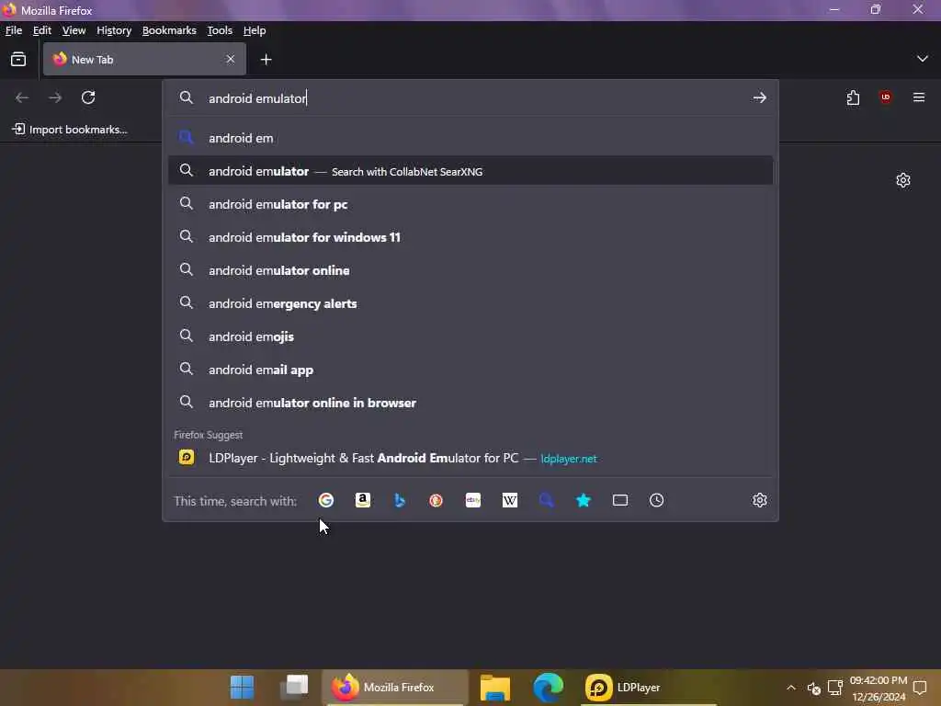Image resolution: width=941 pixels, height=706 pixels.
Task: Open Windows notification center icon
Action: pos(920,688)
